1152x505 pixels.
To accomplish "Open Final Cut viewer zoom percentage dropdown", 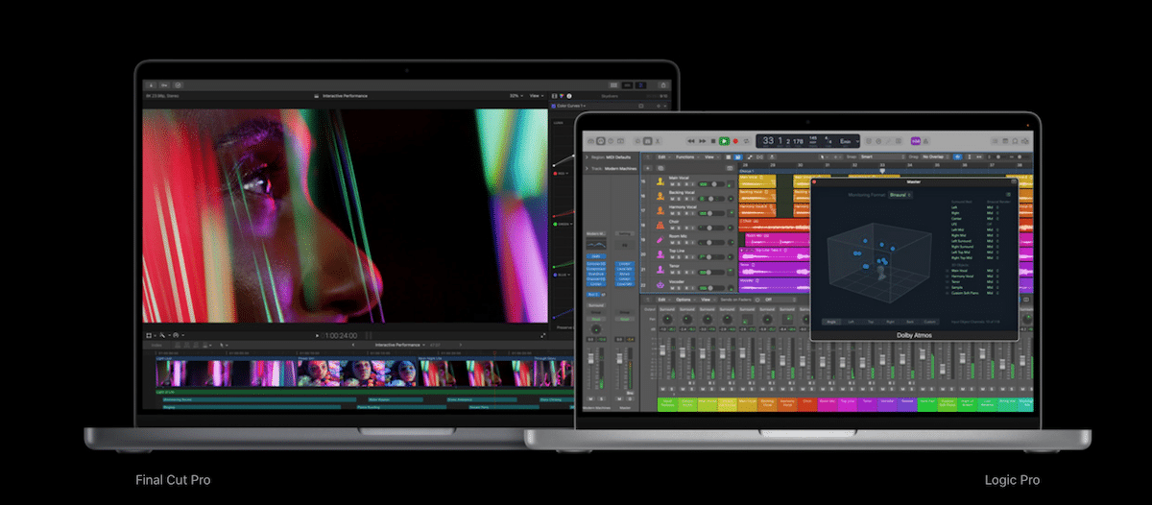I will pos(515,96).
